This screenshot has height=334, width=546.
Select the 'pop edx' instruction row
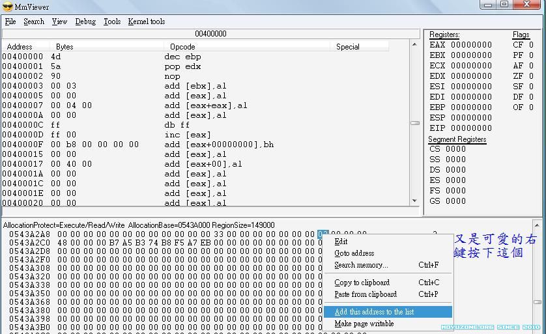[182, 66]
